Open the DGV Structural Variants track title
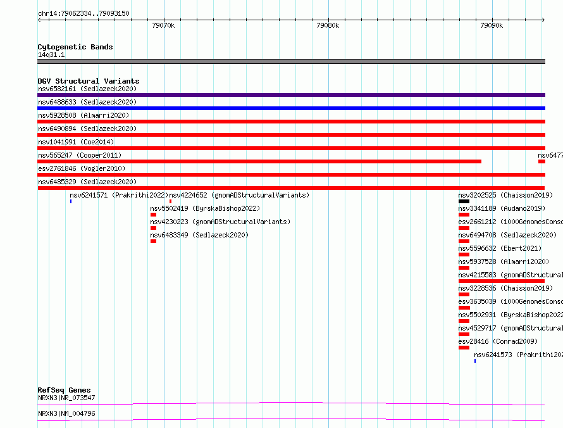Image resolution: width=563 pixels, height=428 pixels. click(x=89, y=81)
